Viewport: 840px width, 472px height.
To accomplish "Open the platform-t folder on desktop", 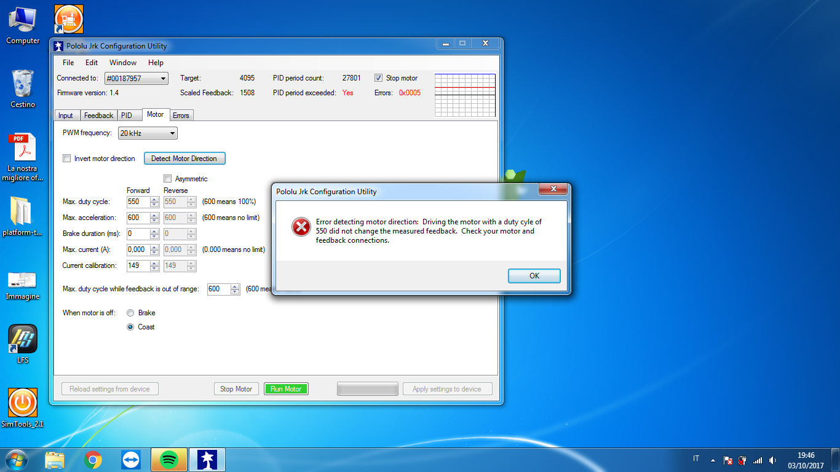I will pos(23,216).
